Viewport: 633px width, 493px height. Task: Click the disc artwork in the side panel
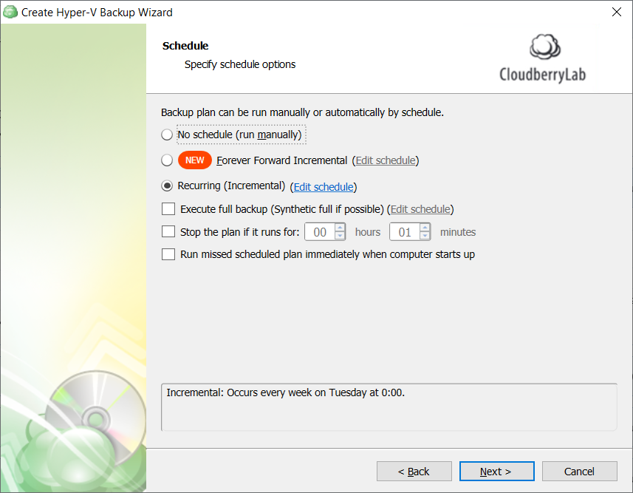point(95,418)
